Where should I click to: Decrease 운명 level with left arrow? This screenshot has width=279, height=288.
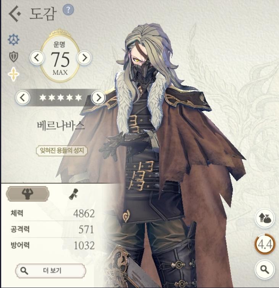37,58
